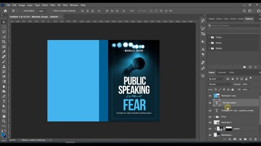This screenshot has height=146, width=261.
Task: Toggle the Auto-Select checkbox
Action: [x=22, y=11]
